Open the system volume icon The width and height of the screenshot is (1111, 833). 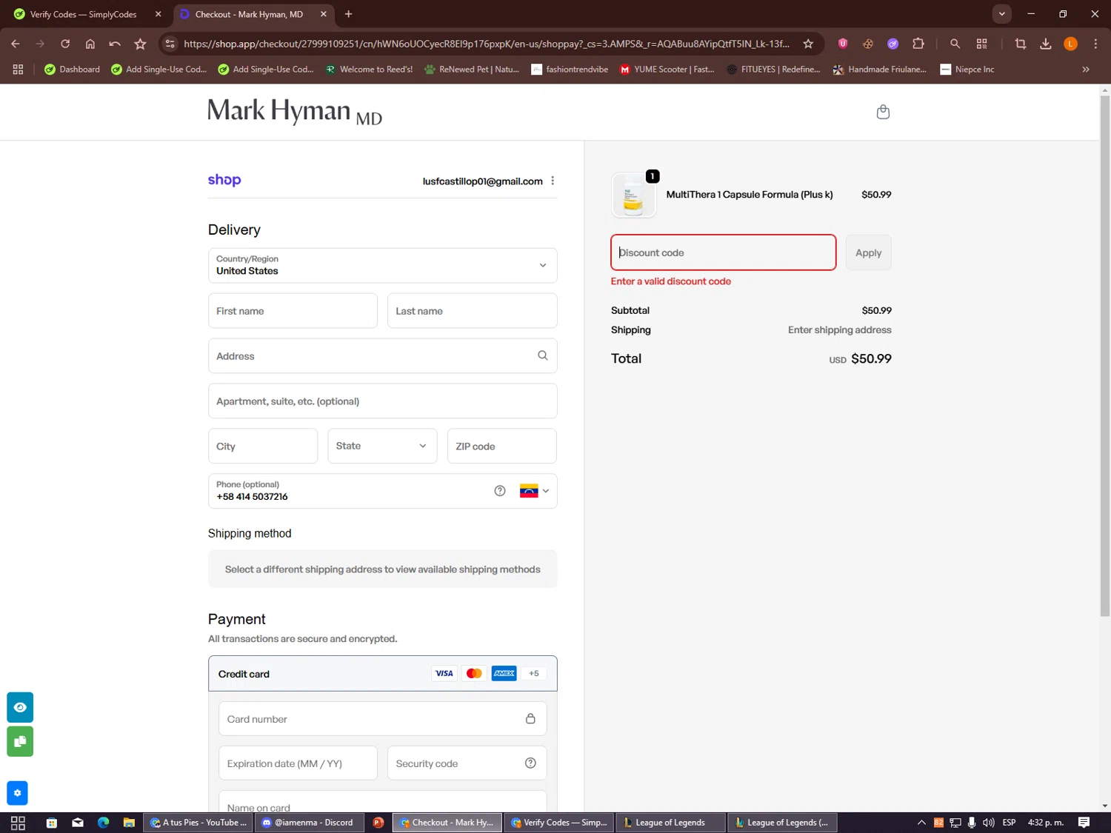(x=988, y=823)
